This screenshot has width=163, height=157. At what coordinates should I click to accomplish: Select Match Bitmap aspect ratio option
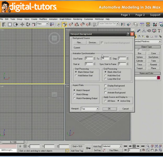pyautogui.click(x=74, y=94)
